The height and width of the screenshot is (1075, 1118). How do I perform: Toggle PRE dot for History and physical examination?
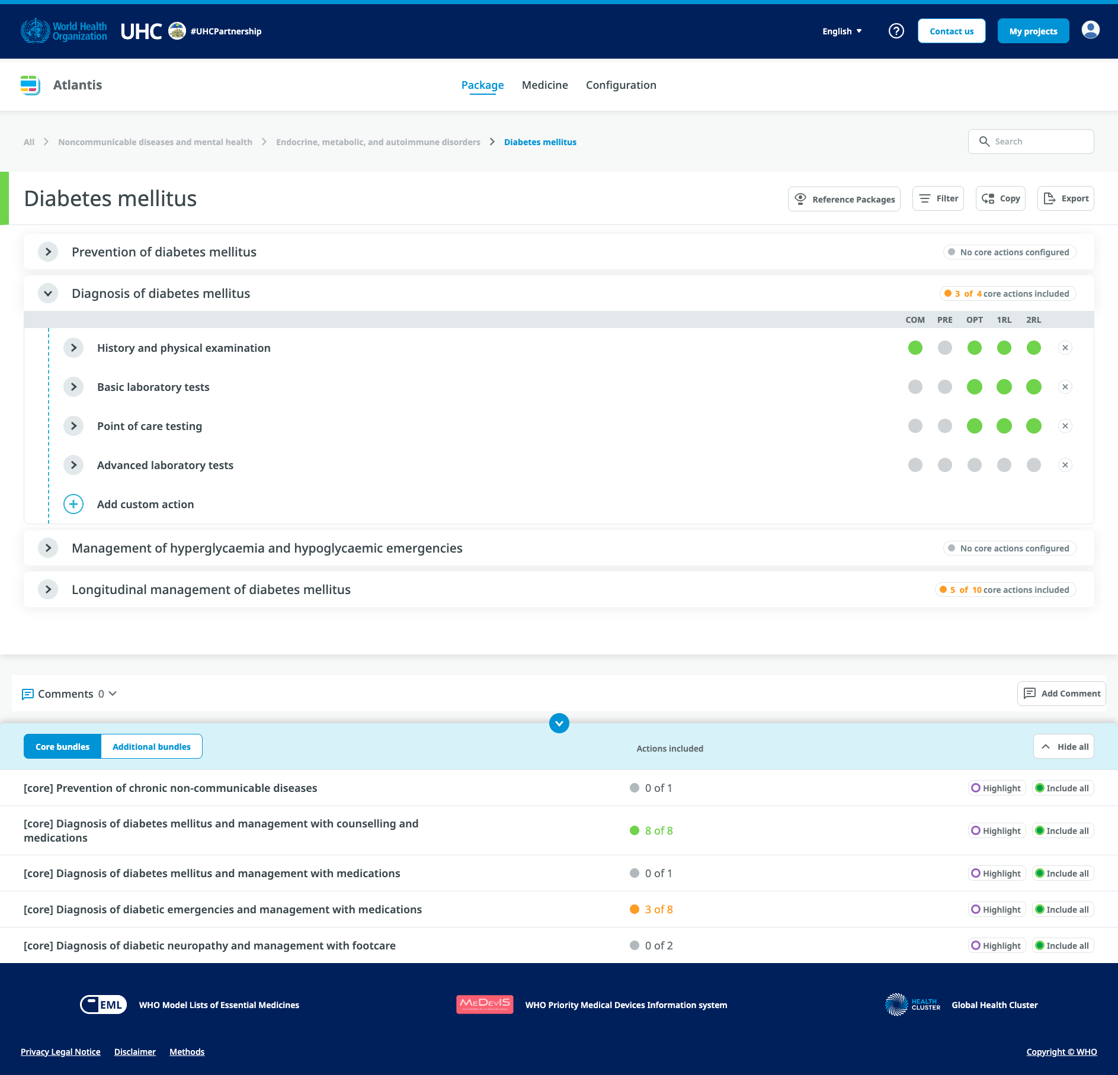[944, 348]
